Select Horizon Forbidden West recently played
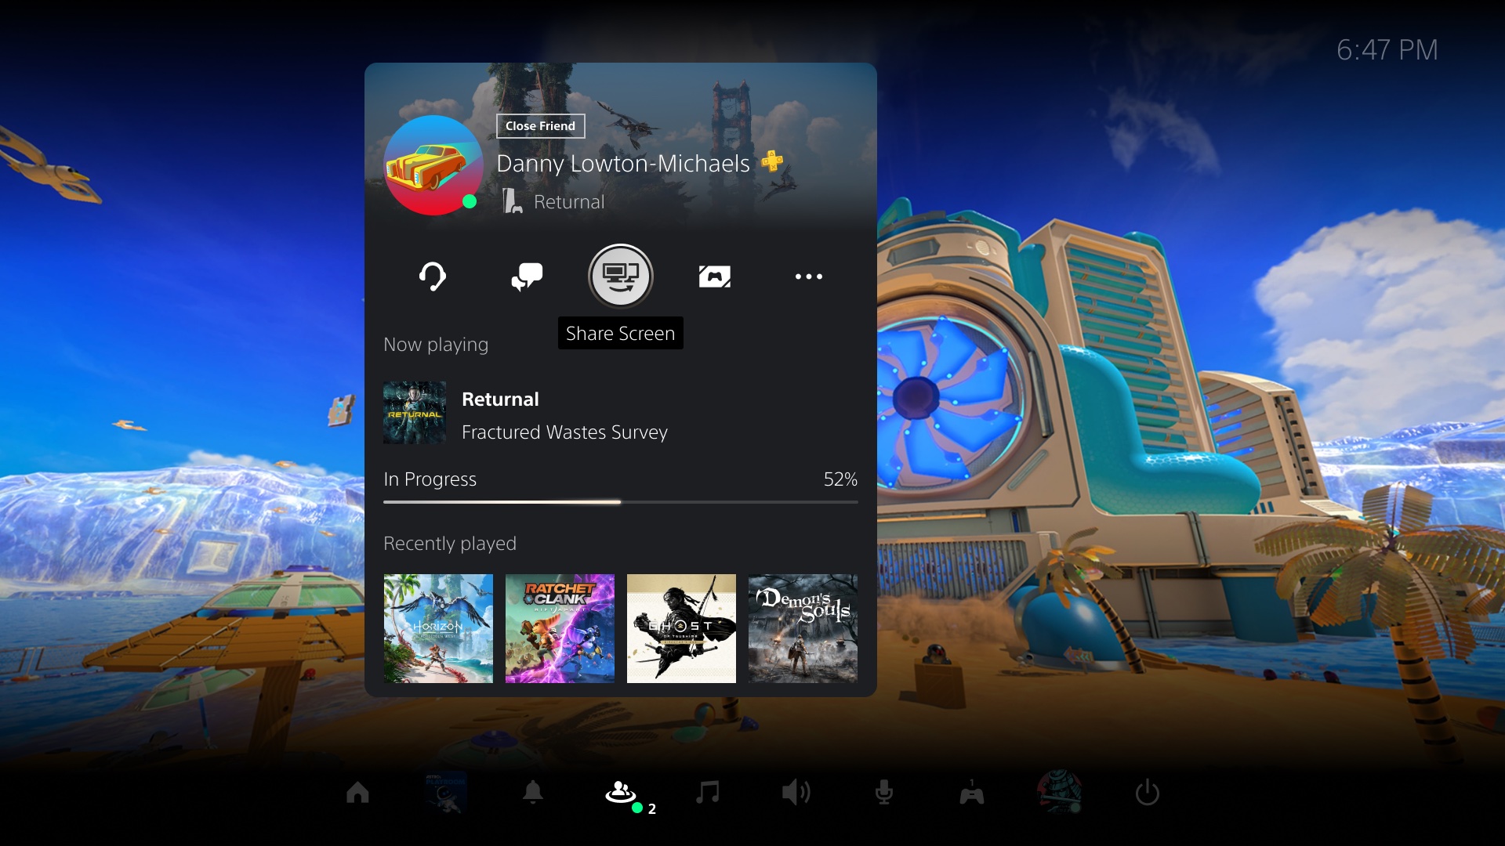The image size is (1505, 846). click(x=437, y=628)
